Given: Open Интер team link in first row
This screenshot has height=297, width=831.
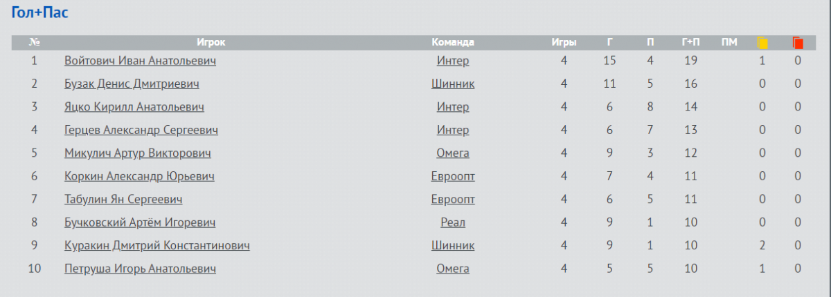Looking at the screenshot, I should point(453,61).
